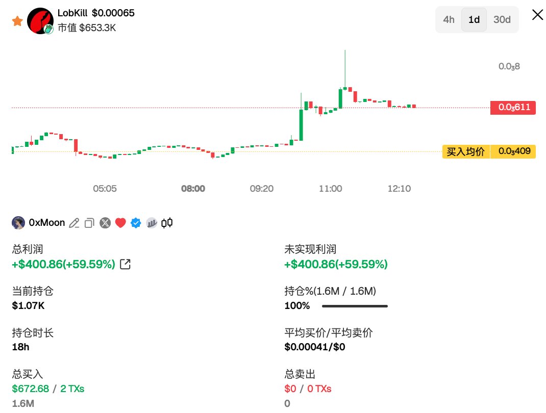Click the blue verified badge icon

(x=136, y=223)
